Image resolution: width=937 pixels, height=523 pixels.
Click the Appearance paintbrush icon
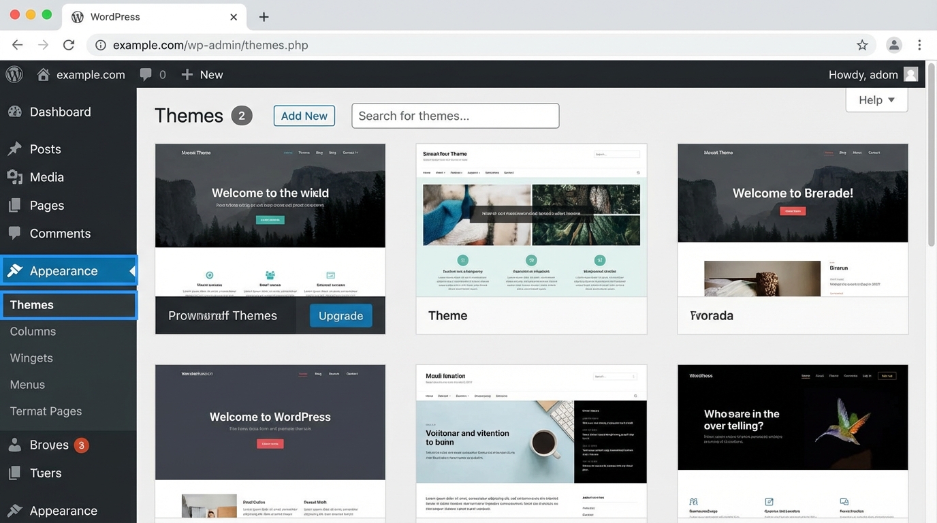[x=14, y=270]
